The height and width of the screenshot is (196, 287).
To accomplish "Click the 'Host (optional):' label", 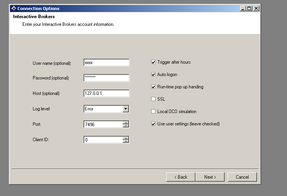I will [46, 93].
